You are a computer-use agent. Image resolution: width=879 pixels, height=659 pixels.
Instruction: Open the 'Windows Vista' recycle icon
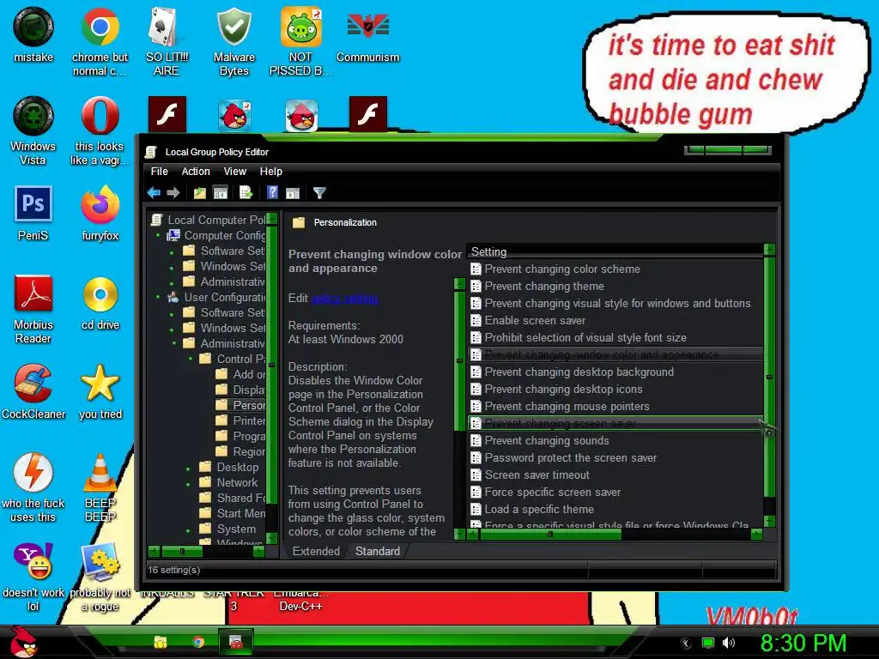pos(33,131)
